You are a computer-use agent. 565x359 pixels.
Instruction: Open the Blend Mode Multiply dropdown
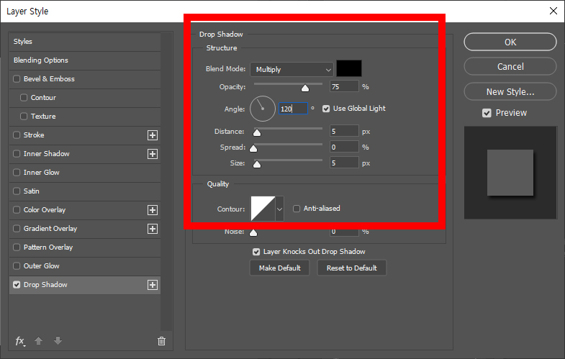click(x=292, y=70)
